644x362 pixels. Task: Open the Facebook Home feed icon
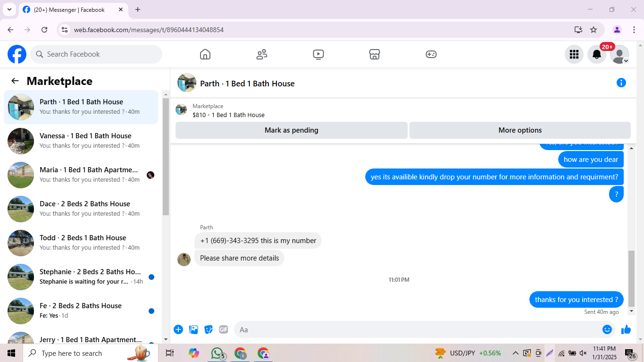pyautogui.click(x=205, y=54)
